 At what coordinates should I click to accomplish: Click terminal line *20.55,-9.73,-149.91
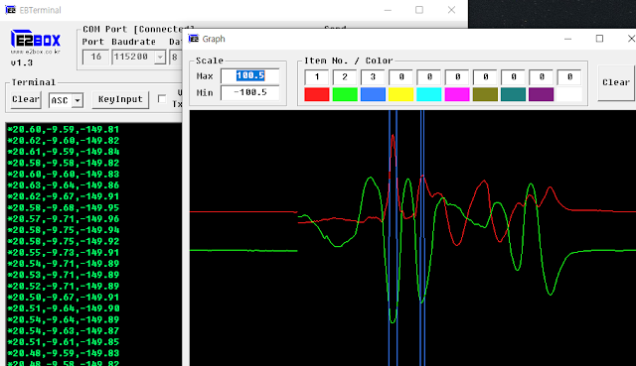point(64,253)
